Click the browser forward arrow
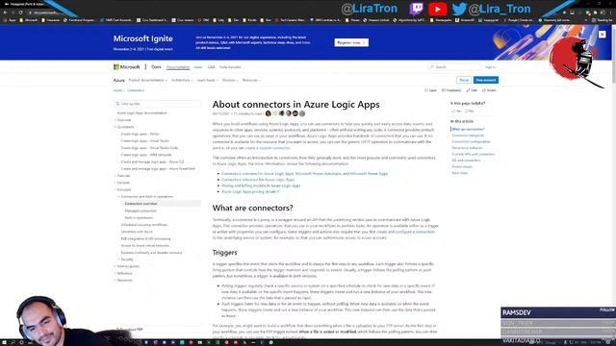This screenshot has height=346, width=616. [13, 12]
